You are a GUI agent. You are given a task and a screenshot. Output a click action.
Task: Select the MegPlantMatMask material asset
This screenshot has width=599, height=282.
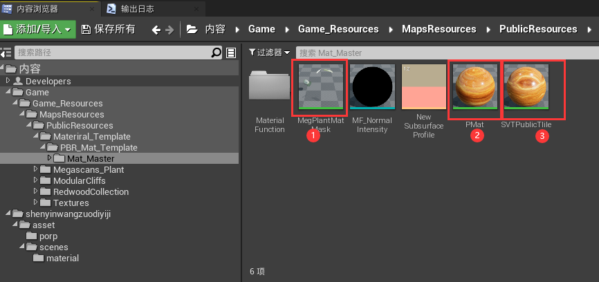pos(320,86)
